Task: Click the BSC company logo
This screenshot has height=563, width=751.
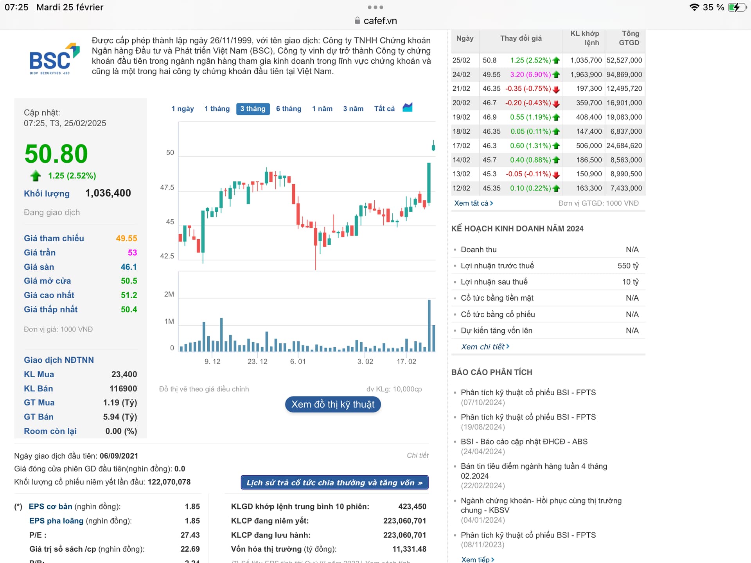Action: (x=54, y=59)
